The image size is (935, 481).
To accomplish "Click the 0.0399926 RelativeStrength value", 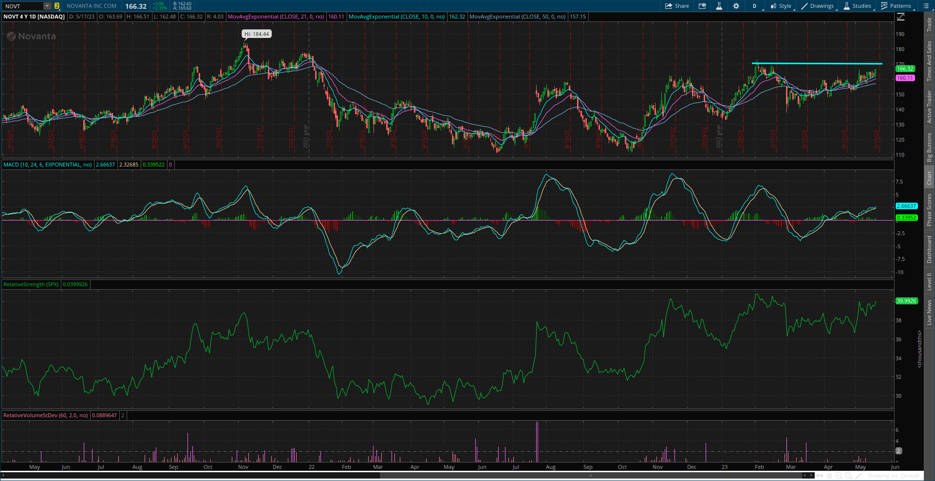I will click(x=75, y=284).
